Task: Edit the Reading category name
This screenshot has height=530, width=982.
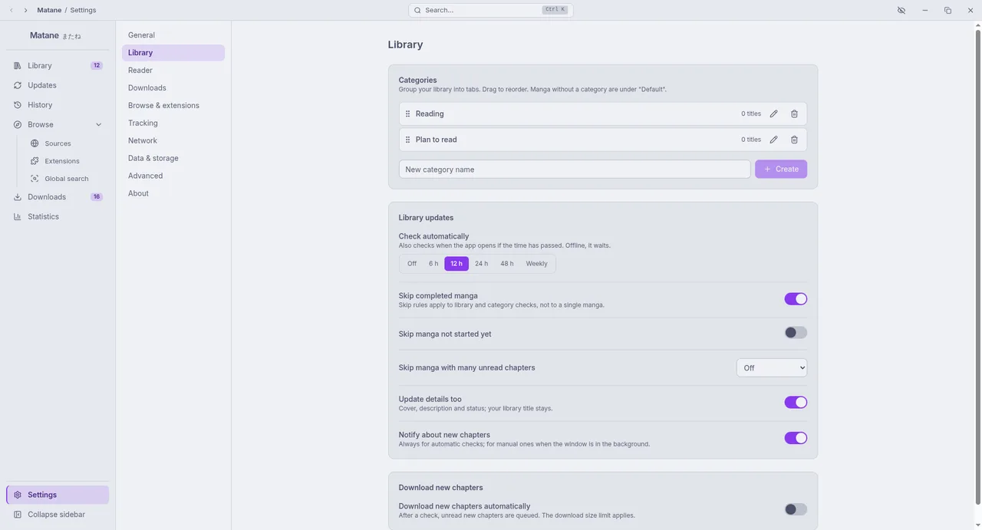Action: (x=773, y=114)
